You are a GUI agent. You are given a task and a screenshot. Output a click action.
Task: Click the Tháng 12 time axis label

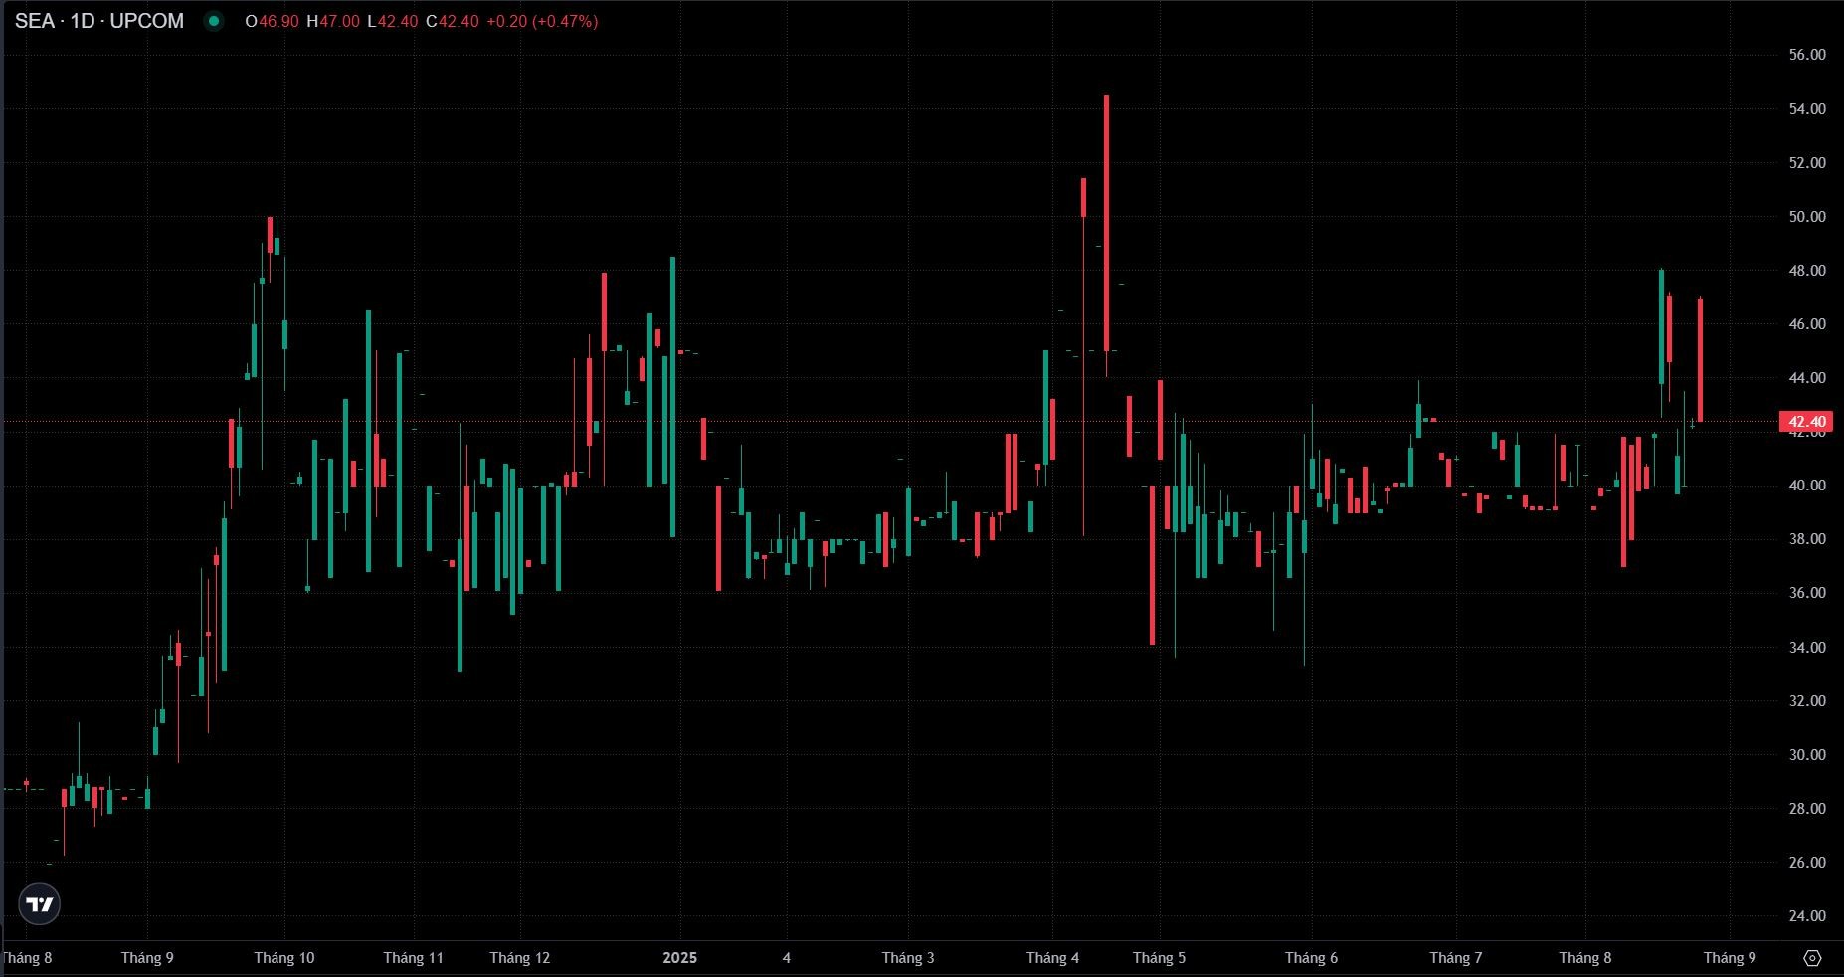519,958
